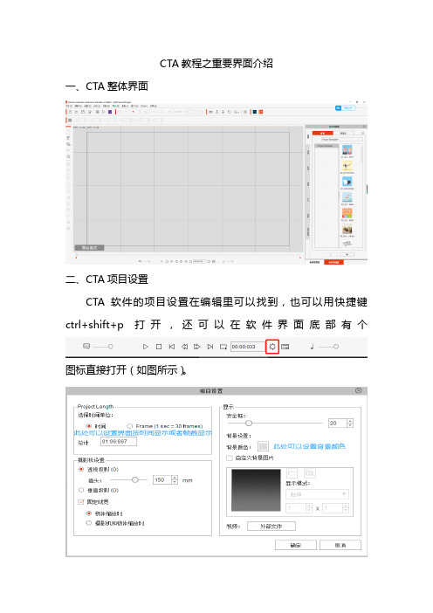Viewport: 433px width, 613px height.
Task: Click the speech bubble icon in playback strip
Action: (x=86, y=346)
